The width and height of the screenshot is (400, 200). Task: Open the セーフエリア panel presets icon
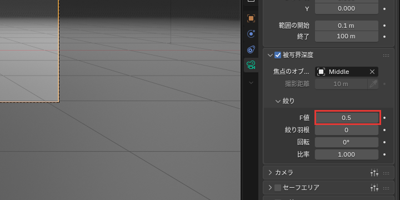[x=374, y=188]
